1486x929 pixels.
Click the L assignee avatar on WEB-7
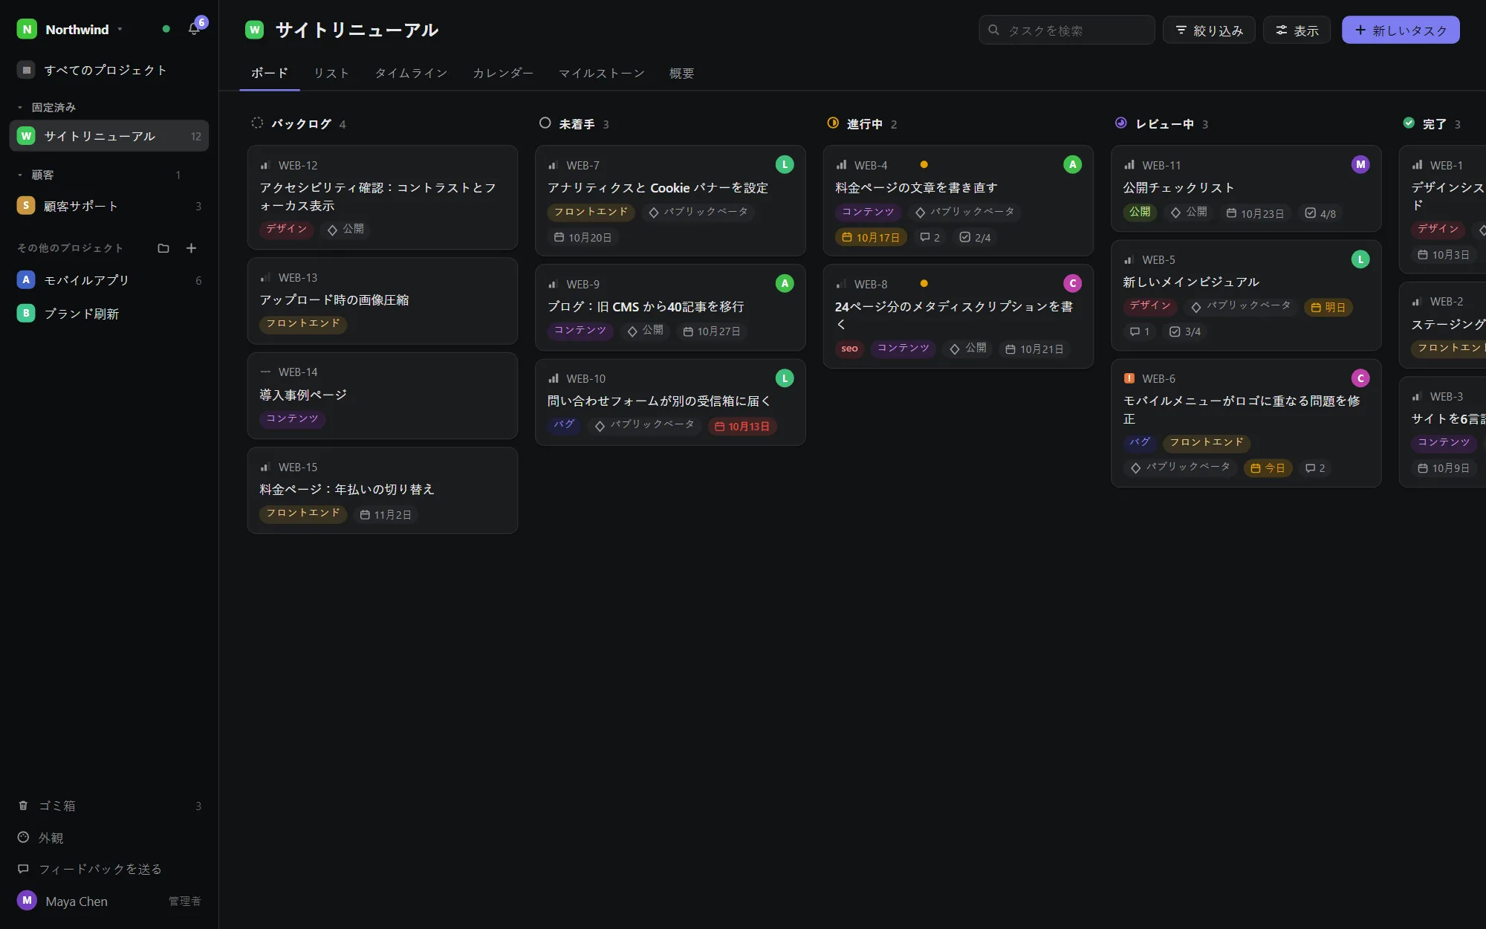785,165
